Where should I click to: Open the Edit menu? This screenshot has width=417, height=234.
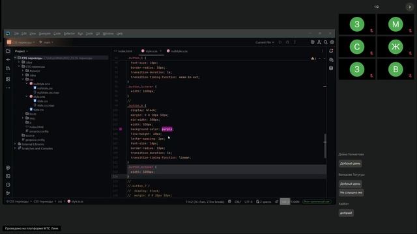pyautogui.click(x=24, y=34)
